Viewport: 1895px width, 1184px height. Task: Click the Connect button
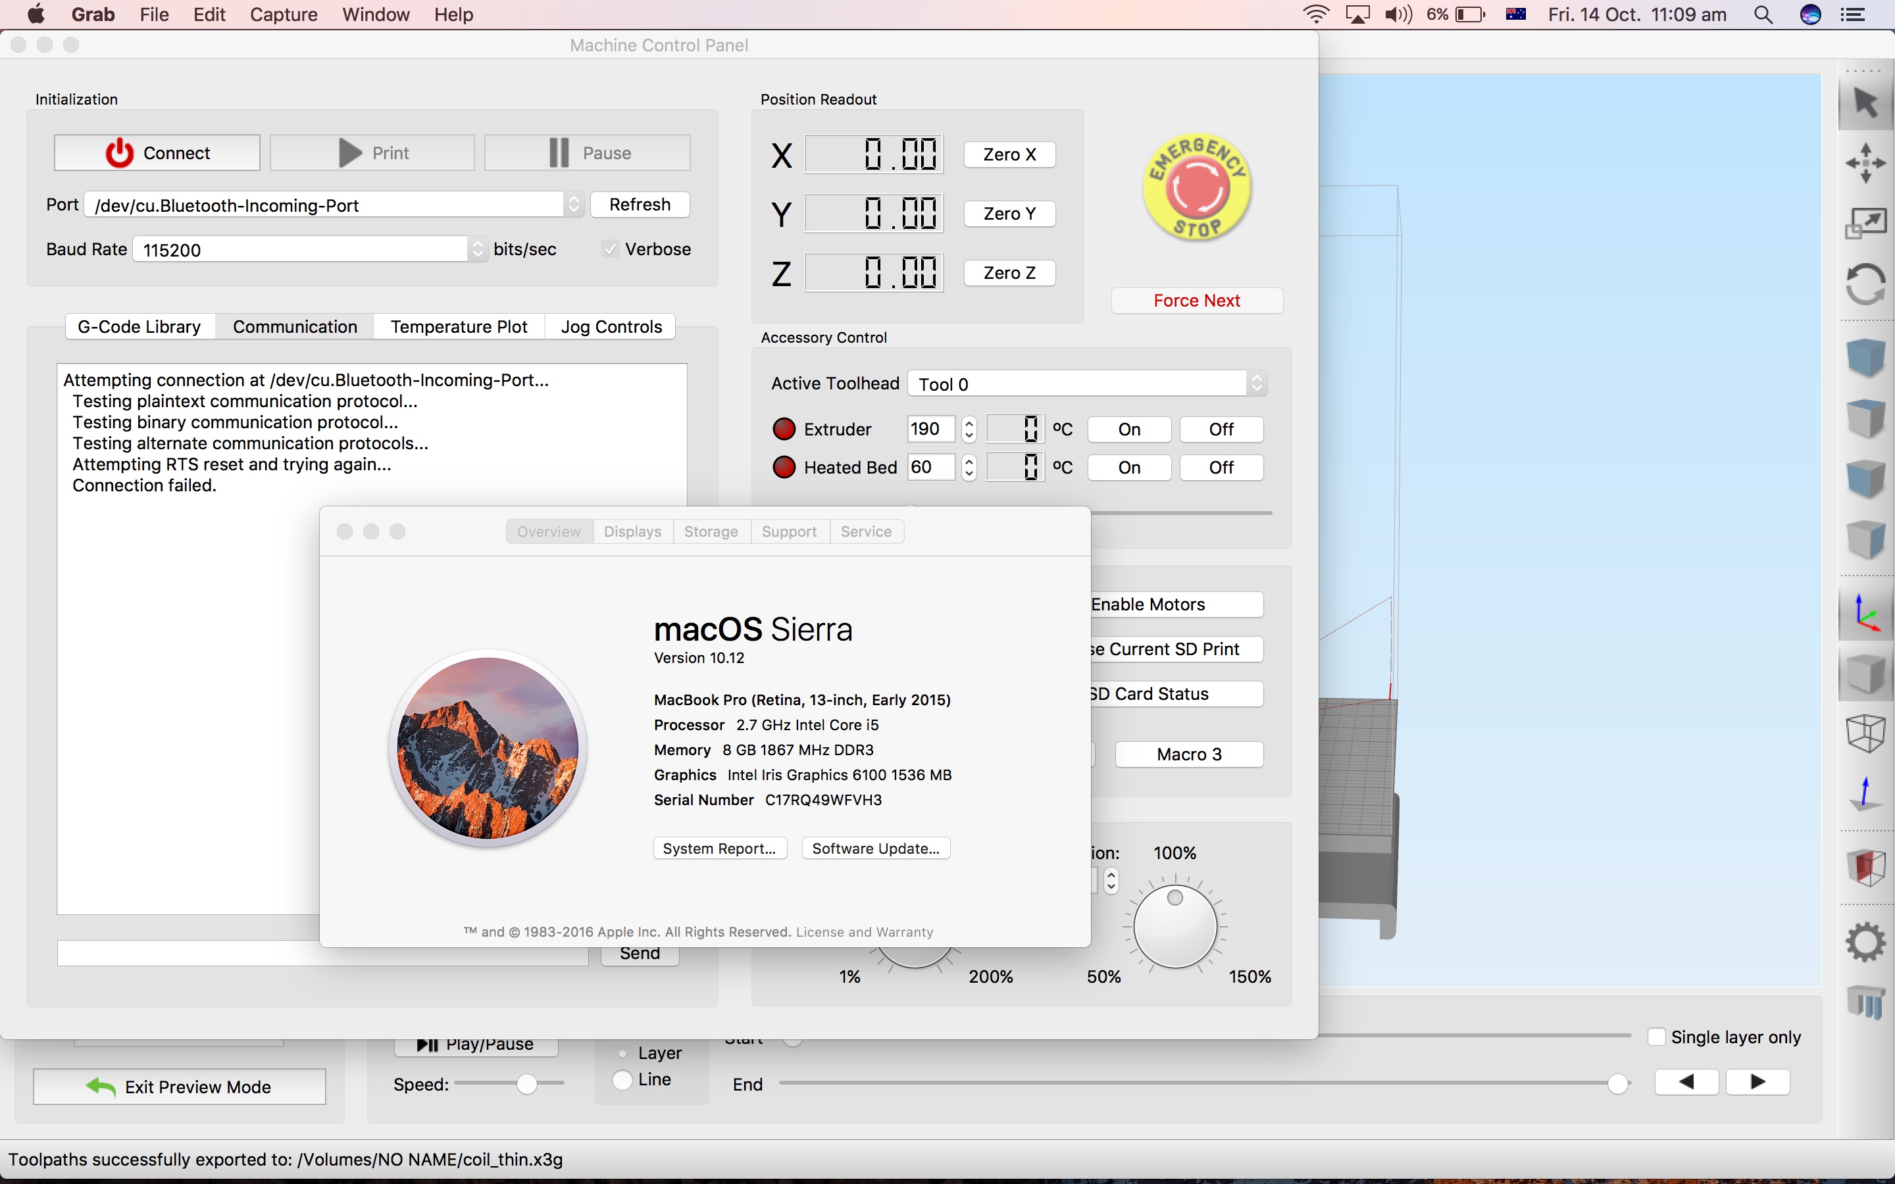157,153
